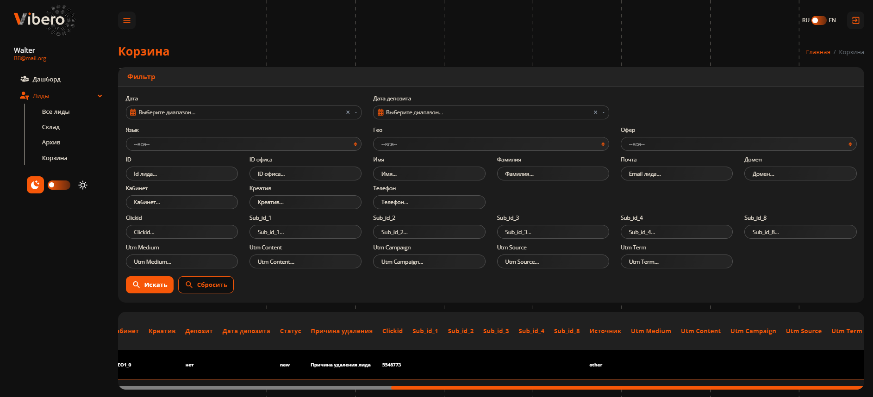Open the hamburger menu button

click(x=127, y=20)
